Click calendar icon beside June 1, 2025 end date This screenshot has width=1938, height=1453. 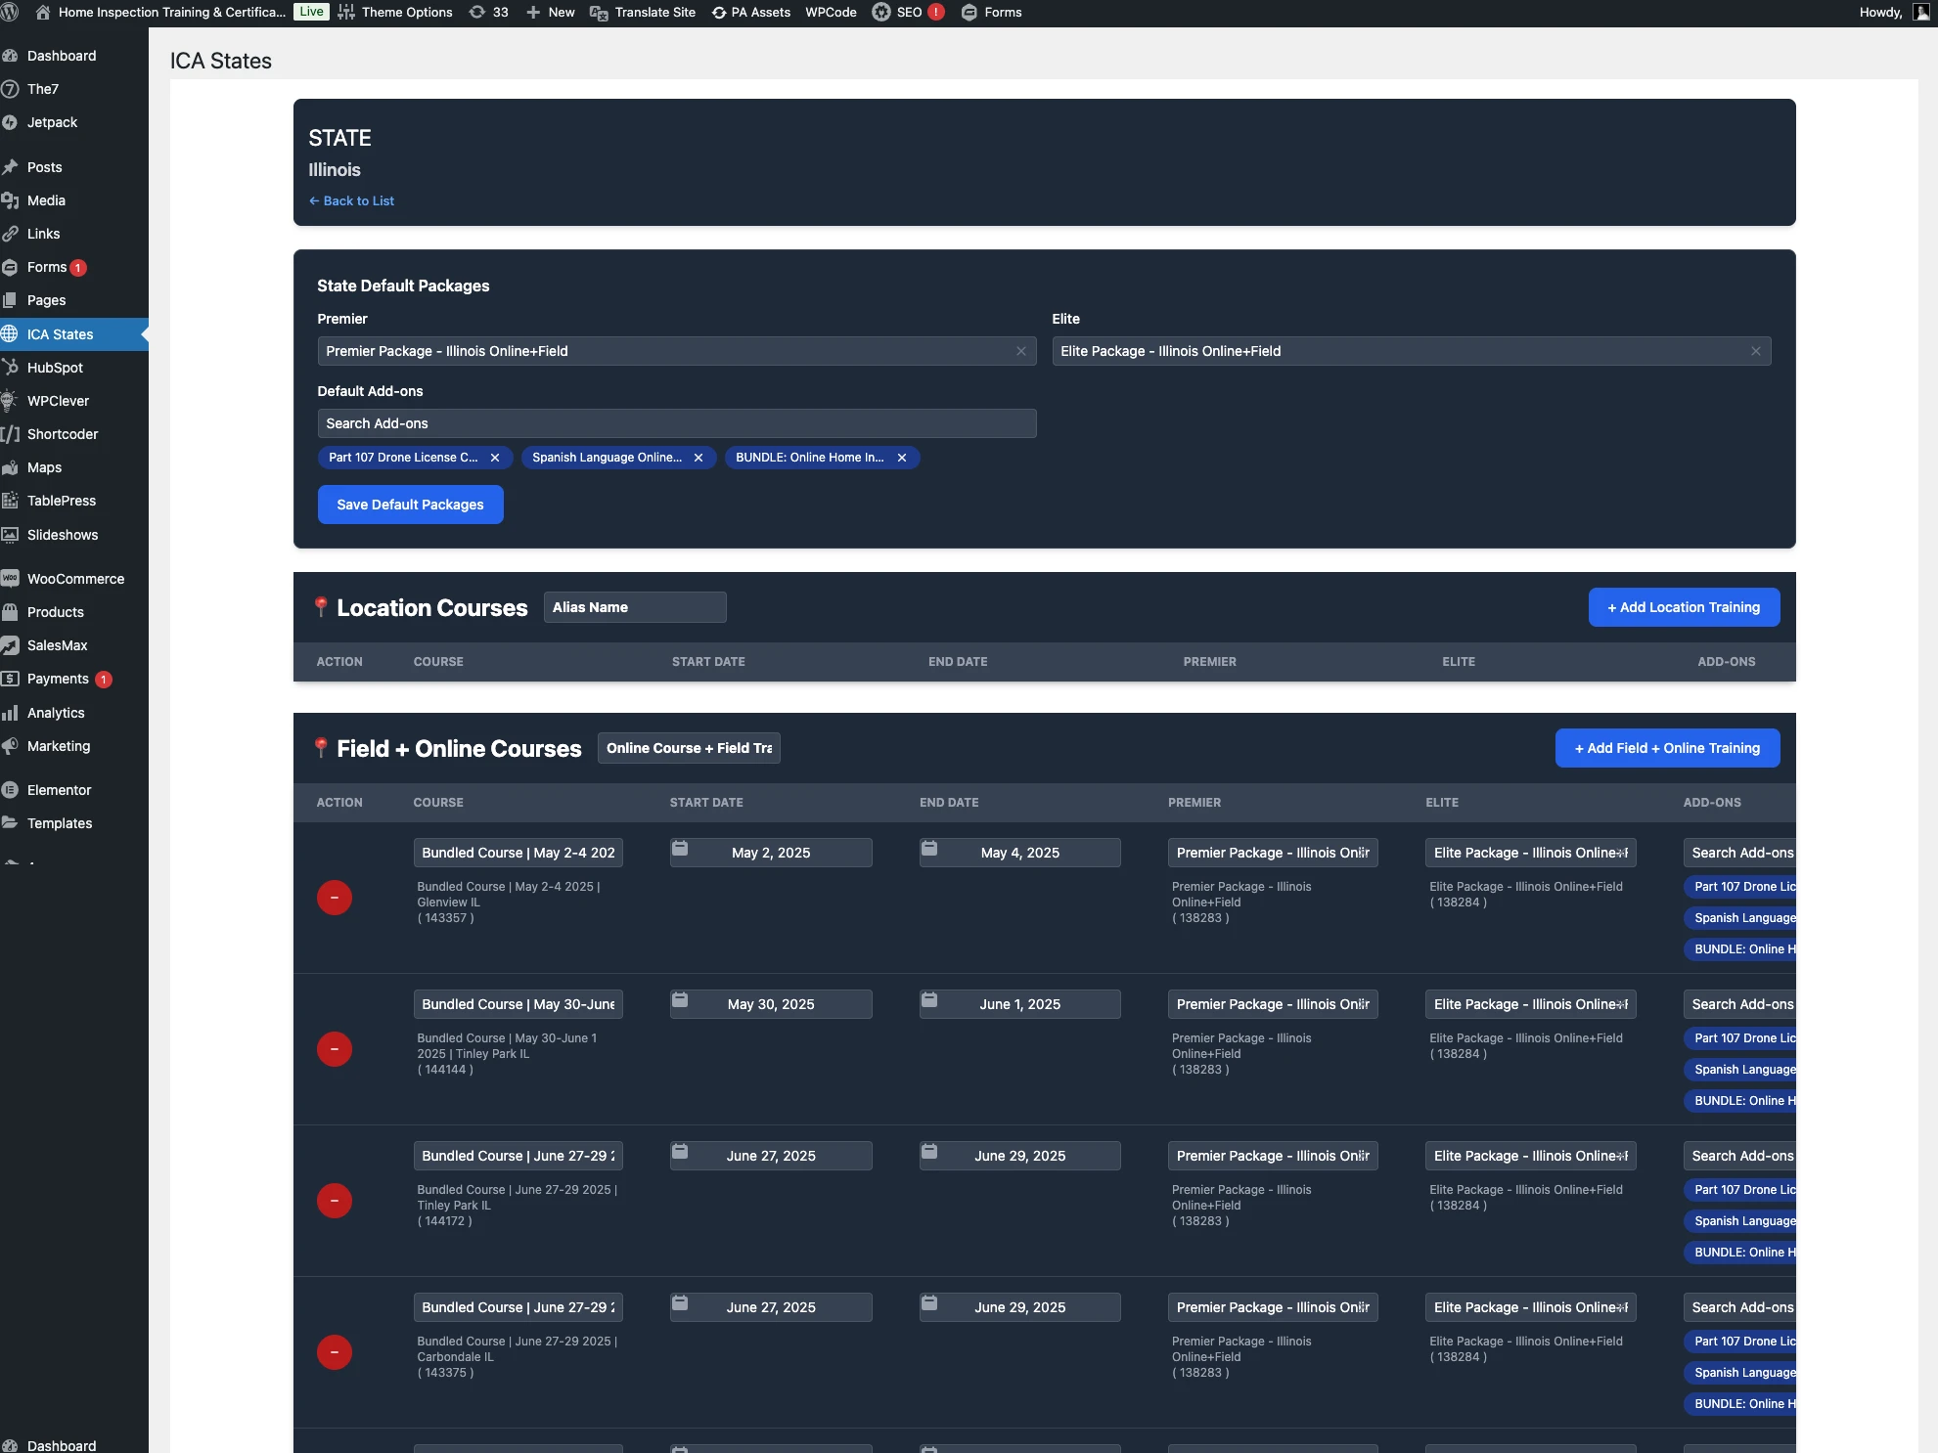(929, 1001)
